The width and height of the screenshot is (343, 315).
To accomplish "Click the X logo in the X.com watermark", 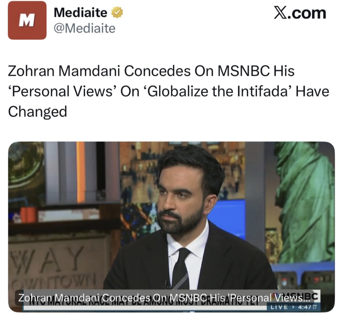I will (281, 13).
